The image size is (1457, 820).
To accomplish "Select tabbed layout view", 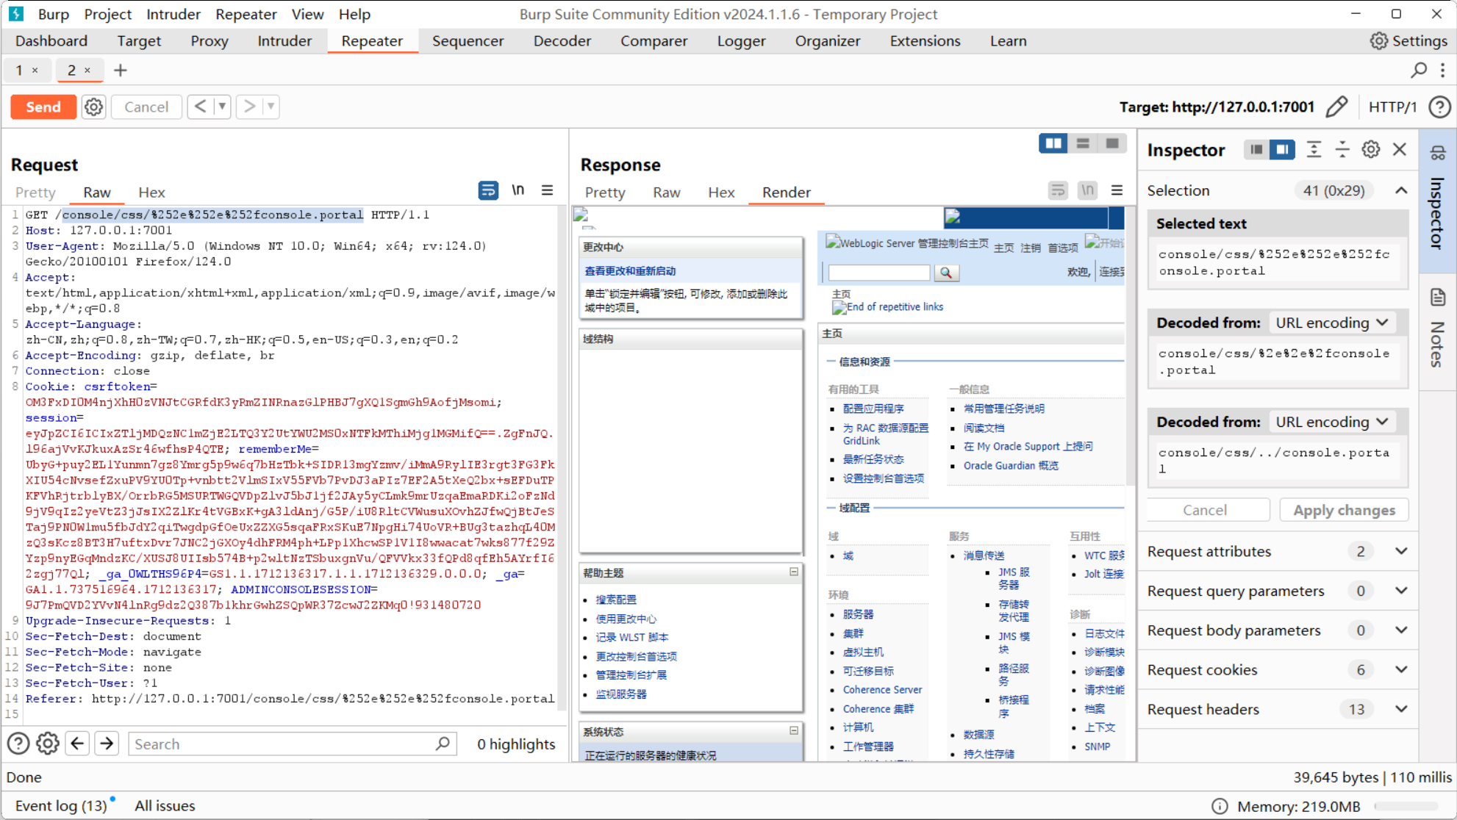I will pyautogui.click(x=1112, y=144).
